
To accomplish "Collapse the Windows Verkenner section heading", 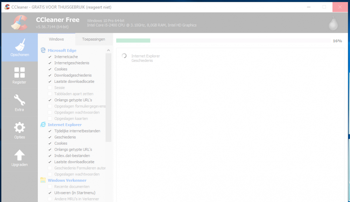I will (x=67, y=180).
